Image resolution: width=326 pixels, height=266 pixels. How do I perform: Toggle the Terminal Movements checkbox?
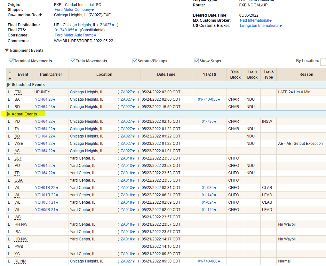point(11,61)
